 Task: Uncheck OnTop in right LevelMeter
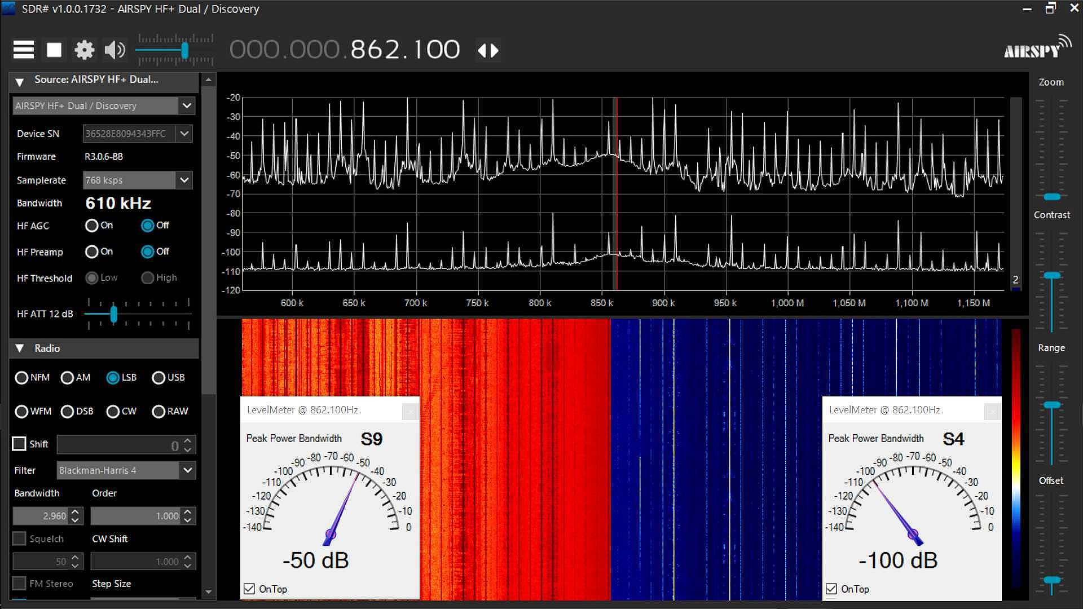click(831, 589)
